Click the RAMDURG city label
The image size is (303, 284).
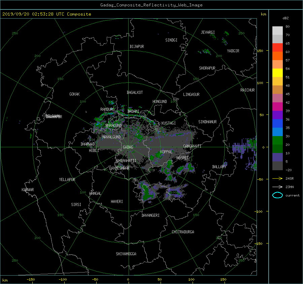107,109
